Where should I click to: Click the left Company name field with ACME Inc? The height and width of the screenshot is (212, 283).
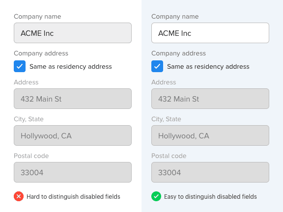pos(73,33)
